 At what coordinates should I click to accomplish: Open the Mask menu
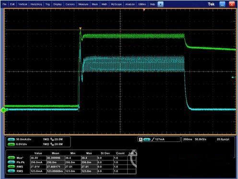tap(95, 4)
